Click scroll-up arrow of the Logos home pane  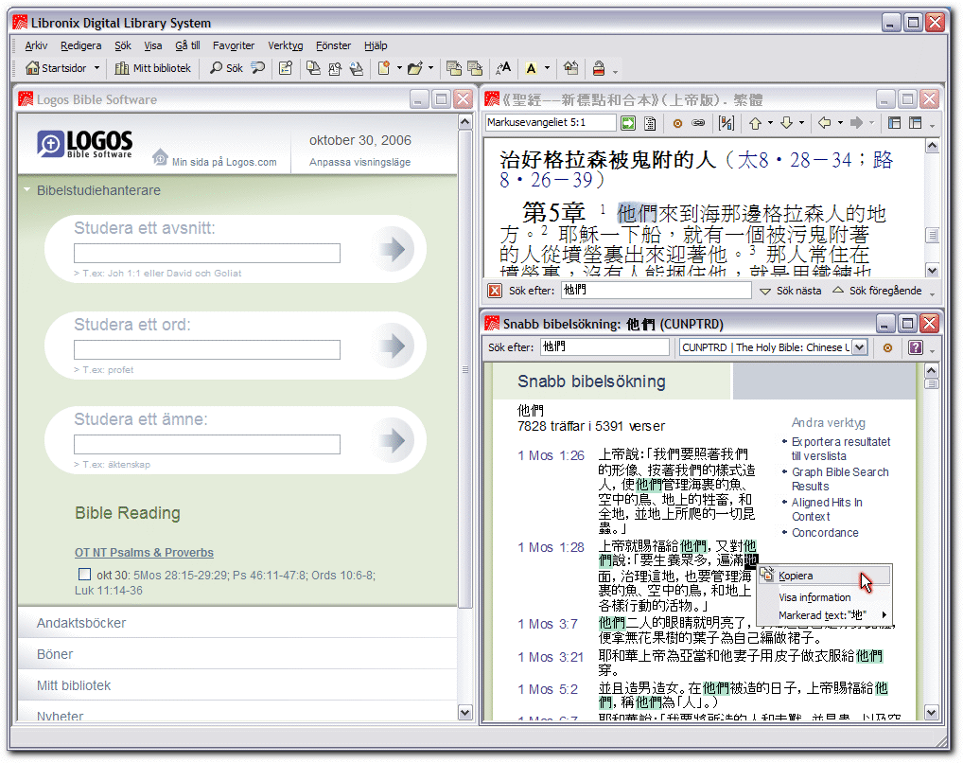[464, 122]
